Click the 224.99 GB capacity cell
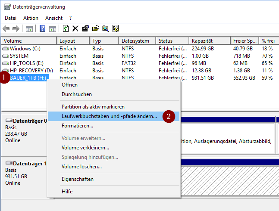 [203, 49]
